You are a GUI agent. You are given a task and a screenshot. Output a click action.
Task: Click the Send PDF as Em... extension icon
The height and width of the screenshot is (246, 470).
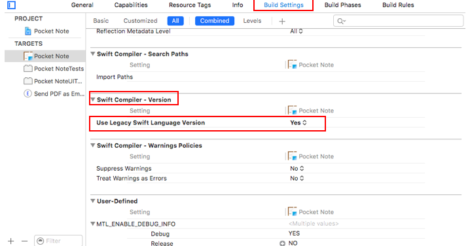[x=27, y=94]
